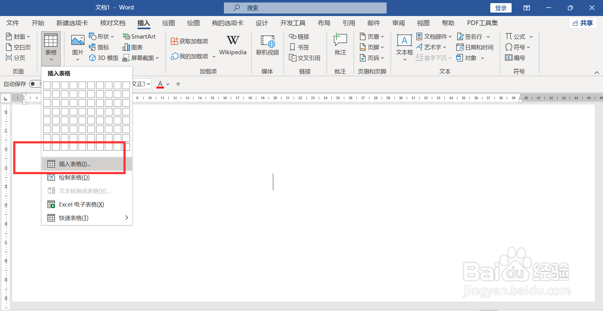
Task: Open the Review (审阅) tab
Action: [398, 23]
